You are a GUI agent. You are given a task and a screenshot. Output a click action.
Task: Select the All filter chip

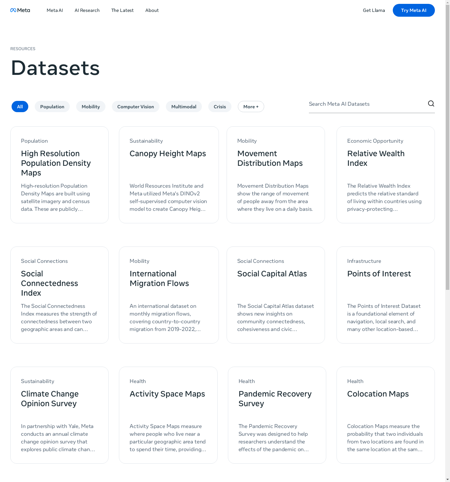(20, 107)
